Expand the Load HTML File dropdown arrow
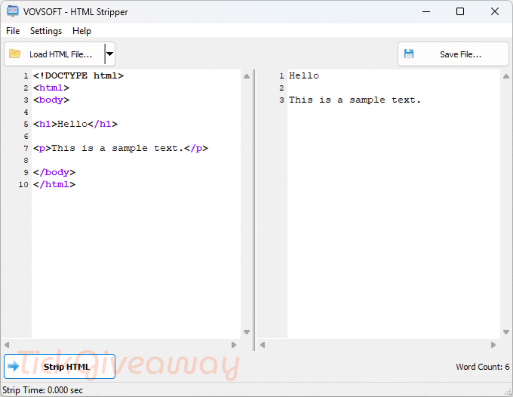This screenshot has width=513, height=397. point(110,54)
